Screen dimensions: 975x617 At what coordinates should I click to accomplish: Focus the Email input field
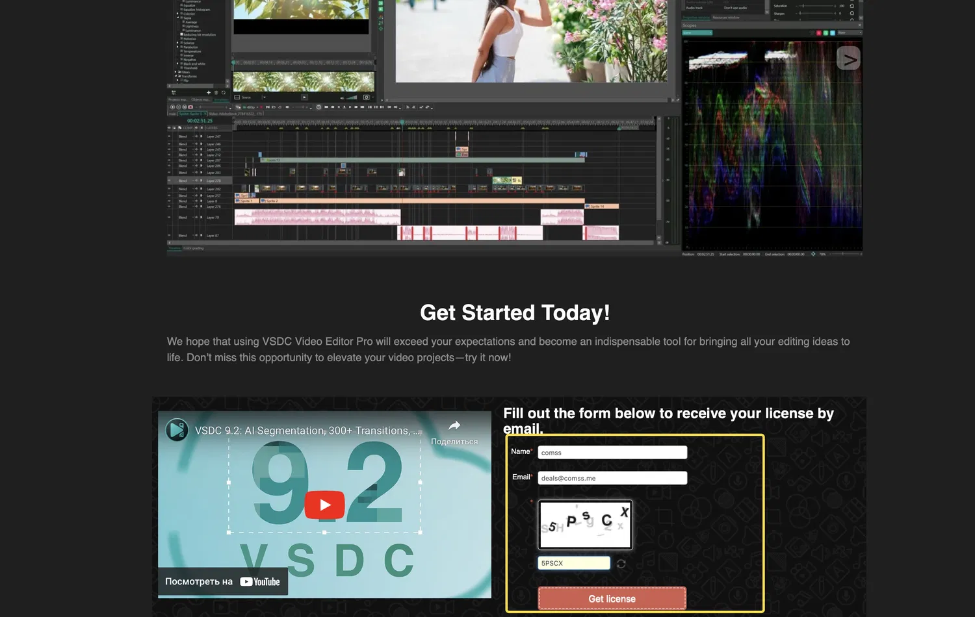pos(612,478)
